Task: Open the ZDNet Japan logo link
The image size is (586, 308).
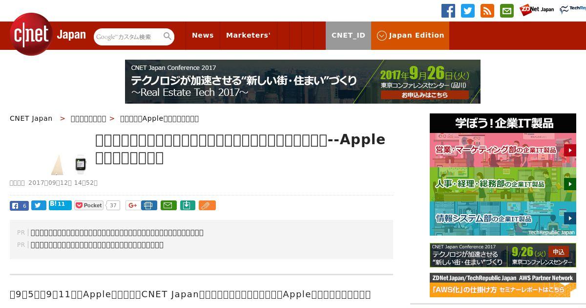Action: (x=537, y=10)
